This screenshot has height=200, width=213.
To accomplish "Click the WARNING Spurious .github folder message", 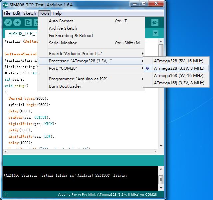I will (x=66, y=176).
